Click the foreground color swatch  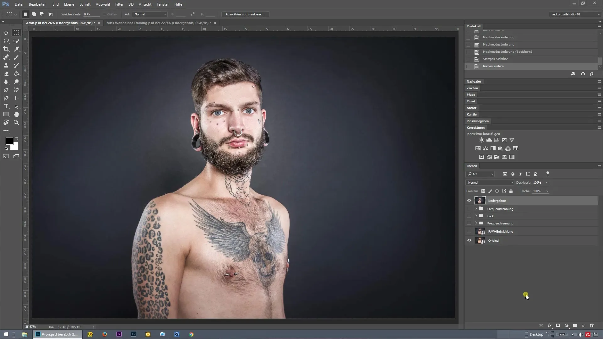coord(9,141)
